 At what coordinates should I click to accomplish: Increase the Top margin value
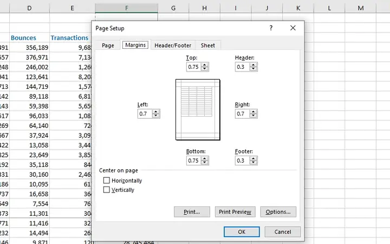pyautogui.click(x=205, y=65)
